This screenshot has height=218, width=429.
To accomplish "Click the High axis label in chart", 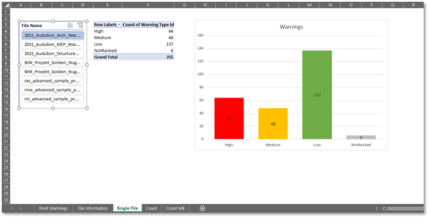I will (229, 145).
